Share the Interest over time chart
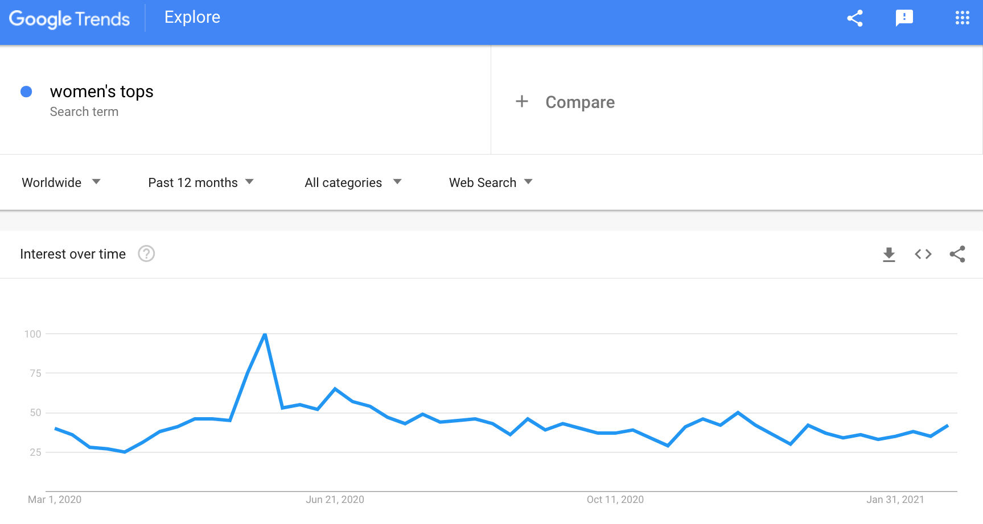The height and width of the screenshot is (524, 983). pos(957,254)
